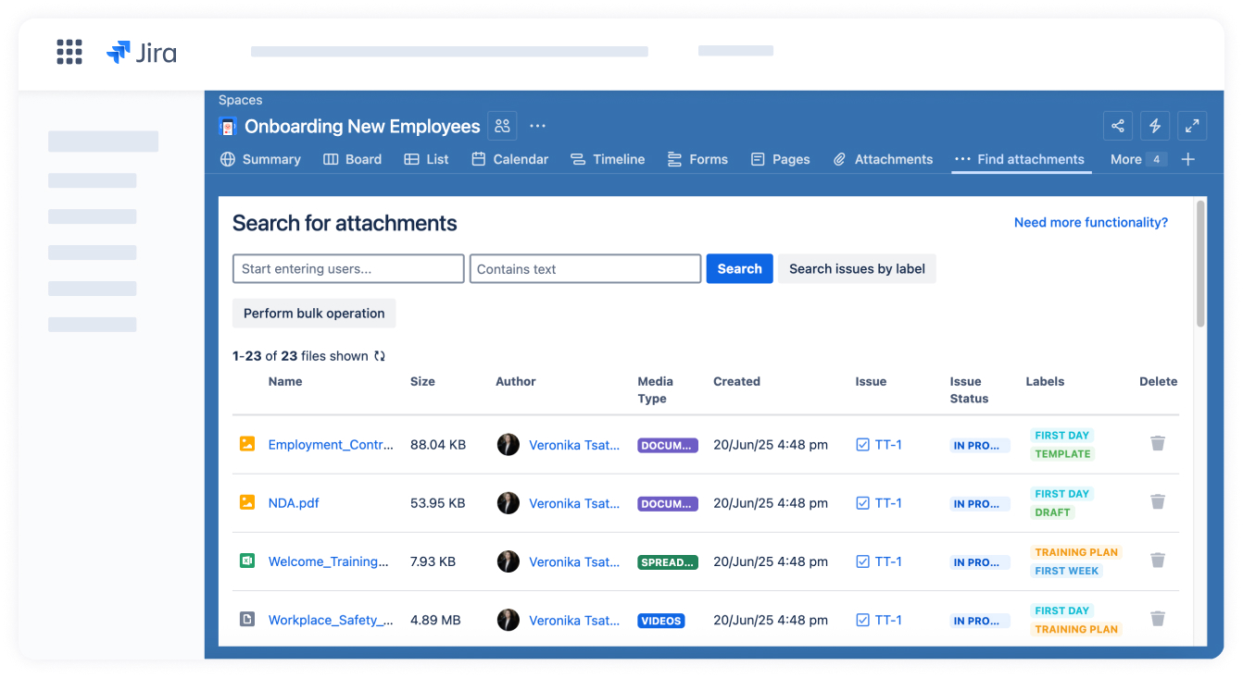The height and width of the screenshot is (678, 1243).
Task: Expand the More tabs dropdown
Action: tap(1136, 159)
